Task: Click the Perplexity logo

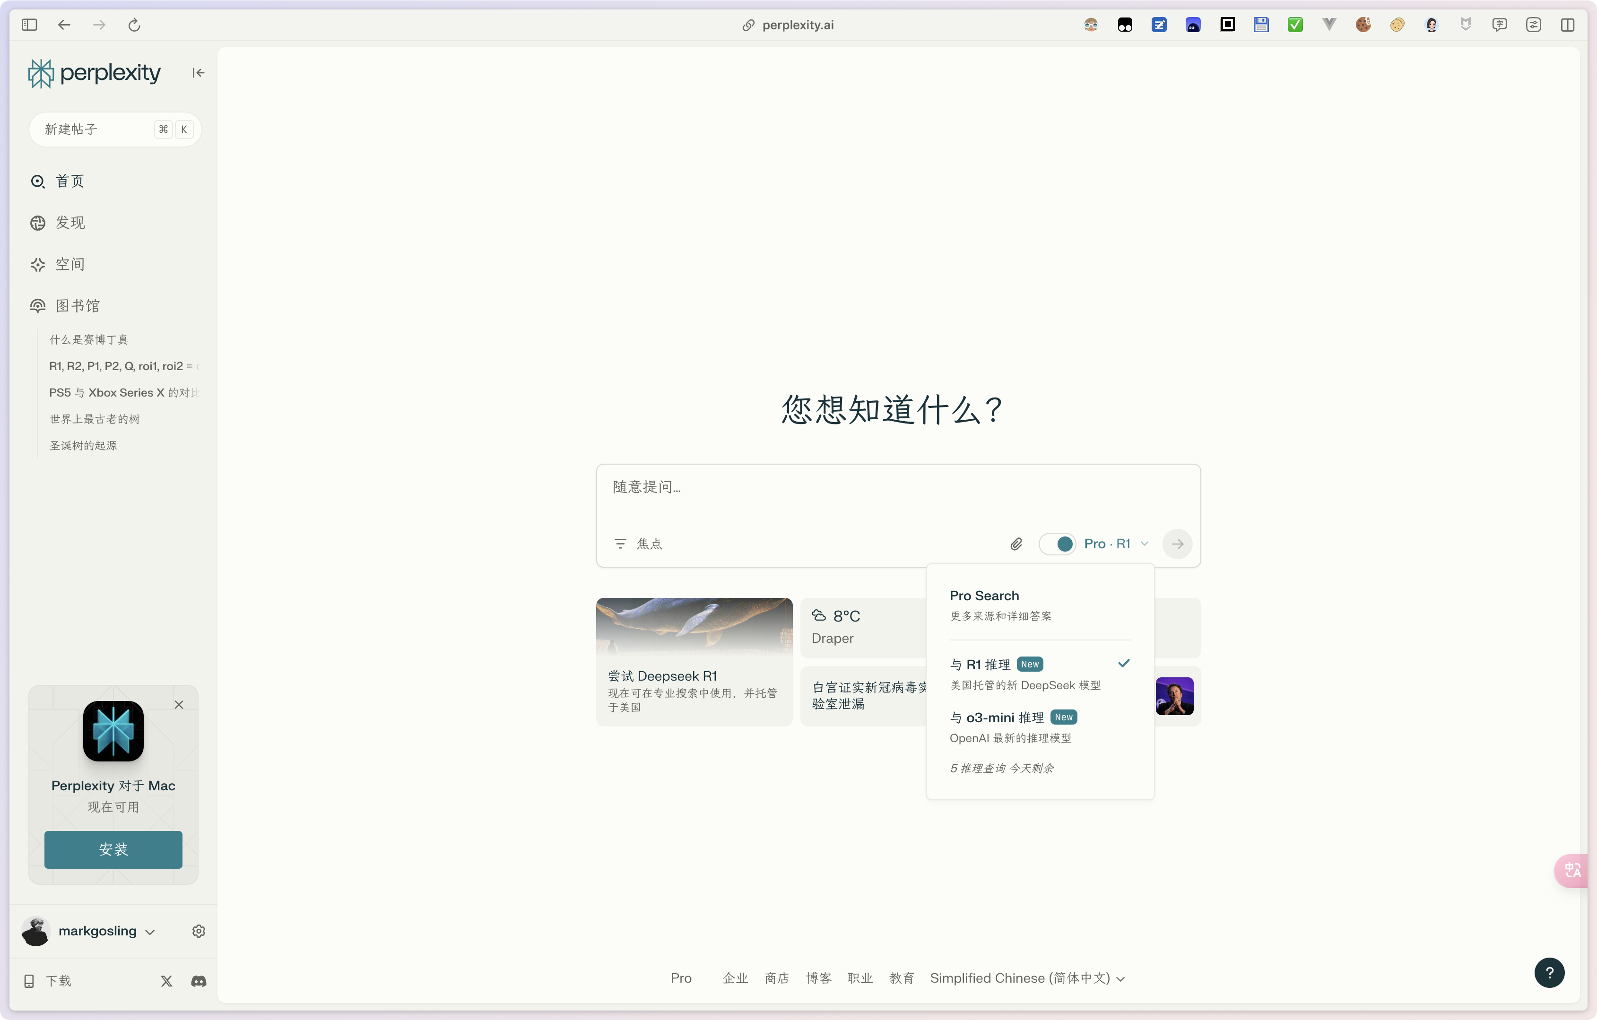Action: [x=94, y=73]
